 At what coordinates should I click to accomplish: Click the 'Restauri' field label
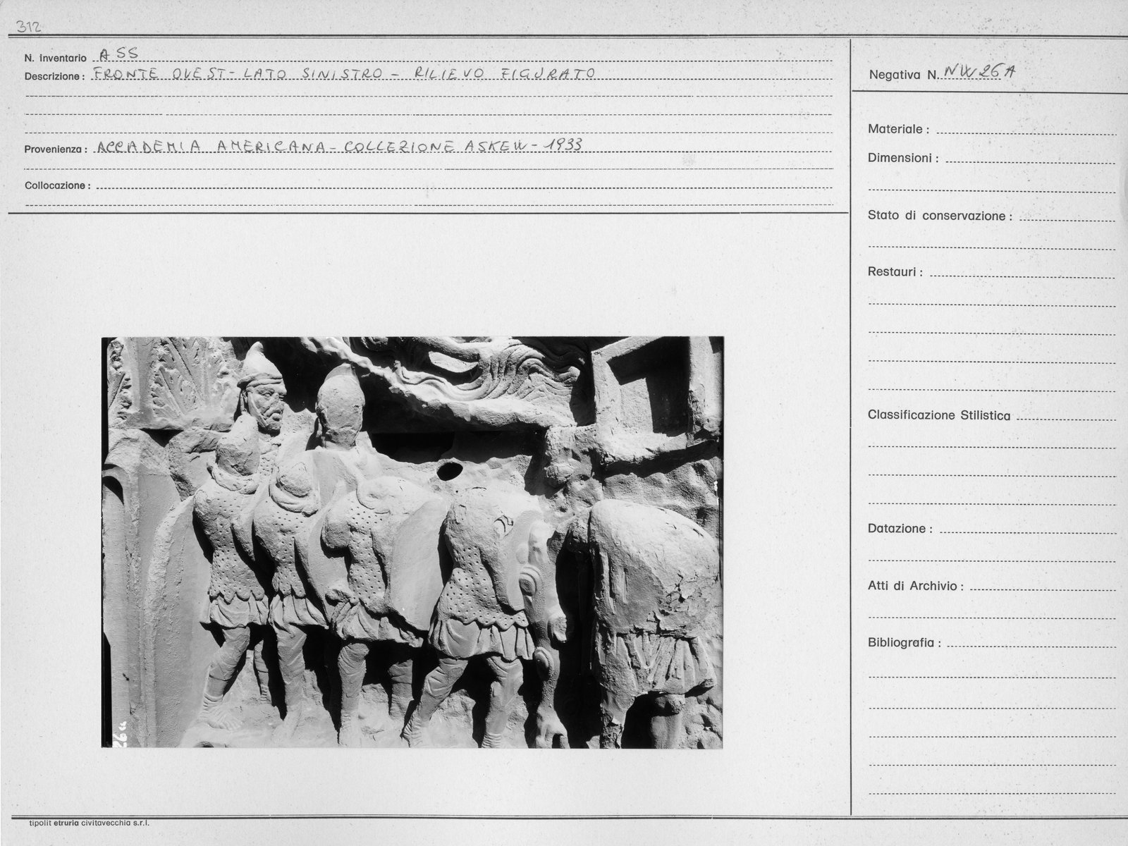[x=895, y=271]
